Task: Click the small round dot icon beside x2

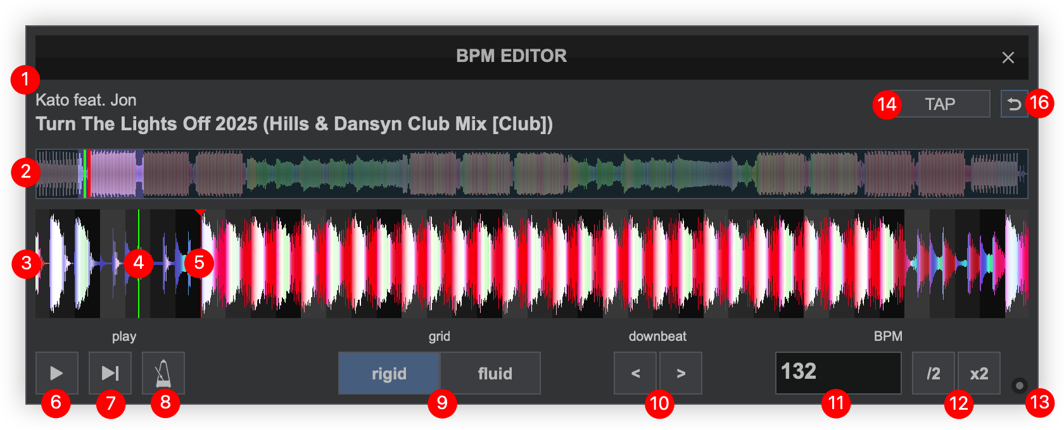Action: coord(1019,385)
